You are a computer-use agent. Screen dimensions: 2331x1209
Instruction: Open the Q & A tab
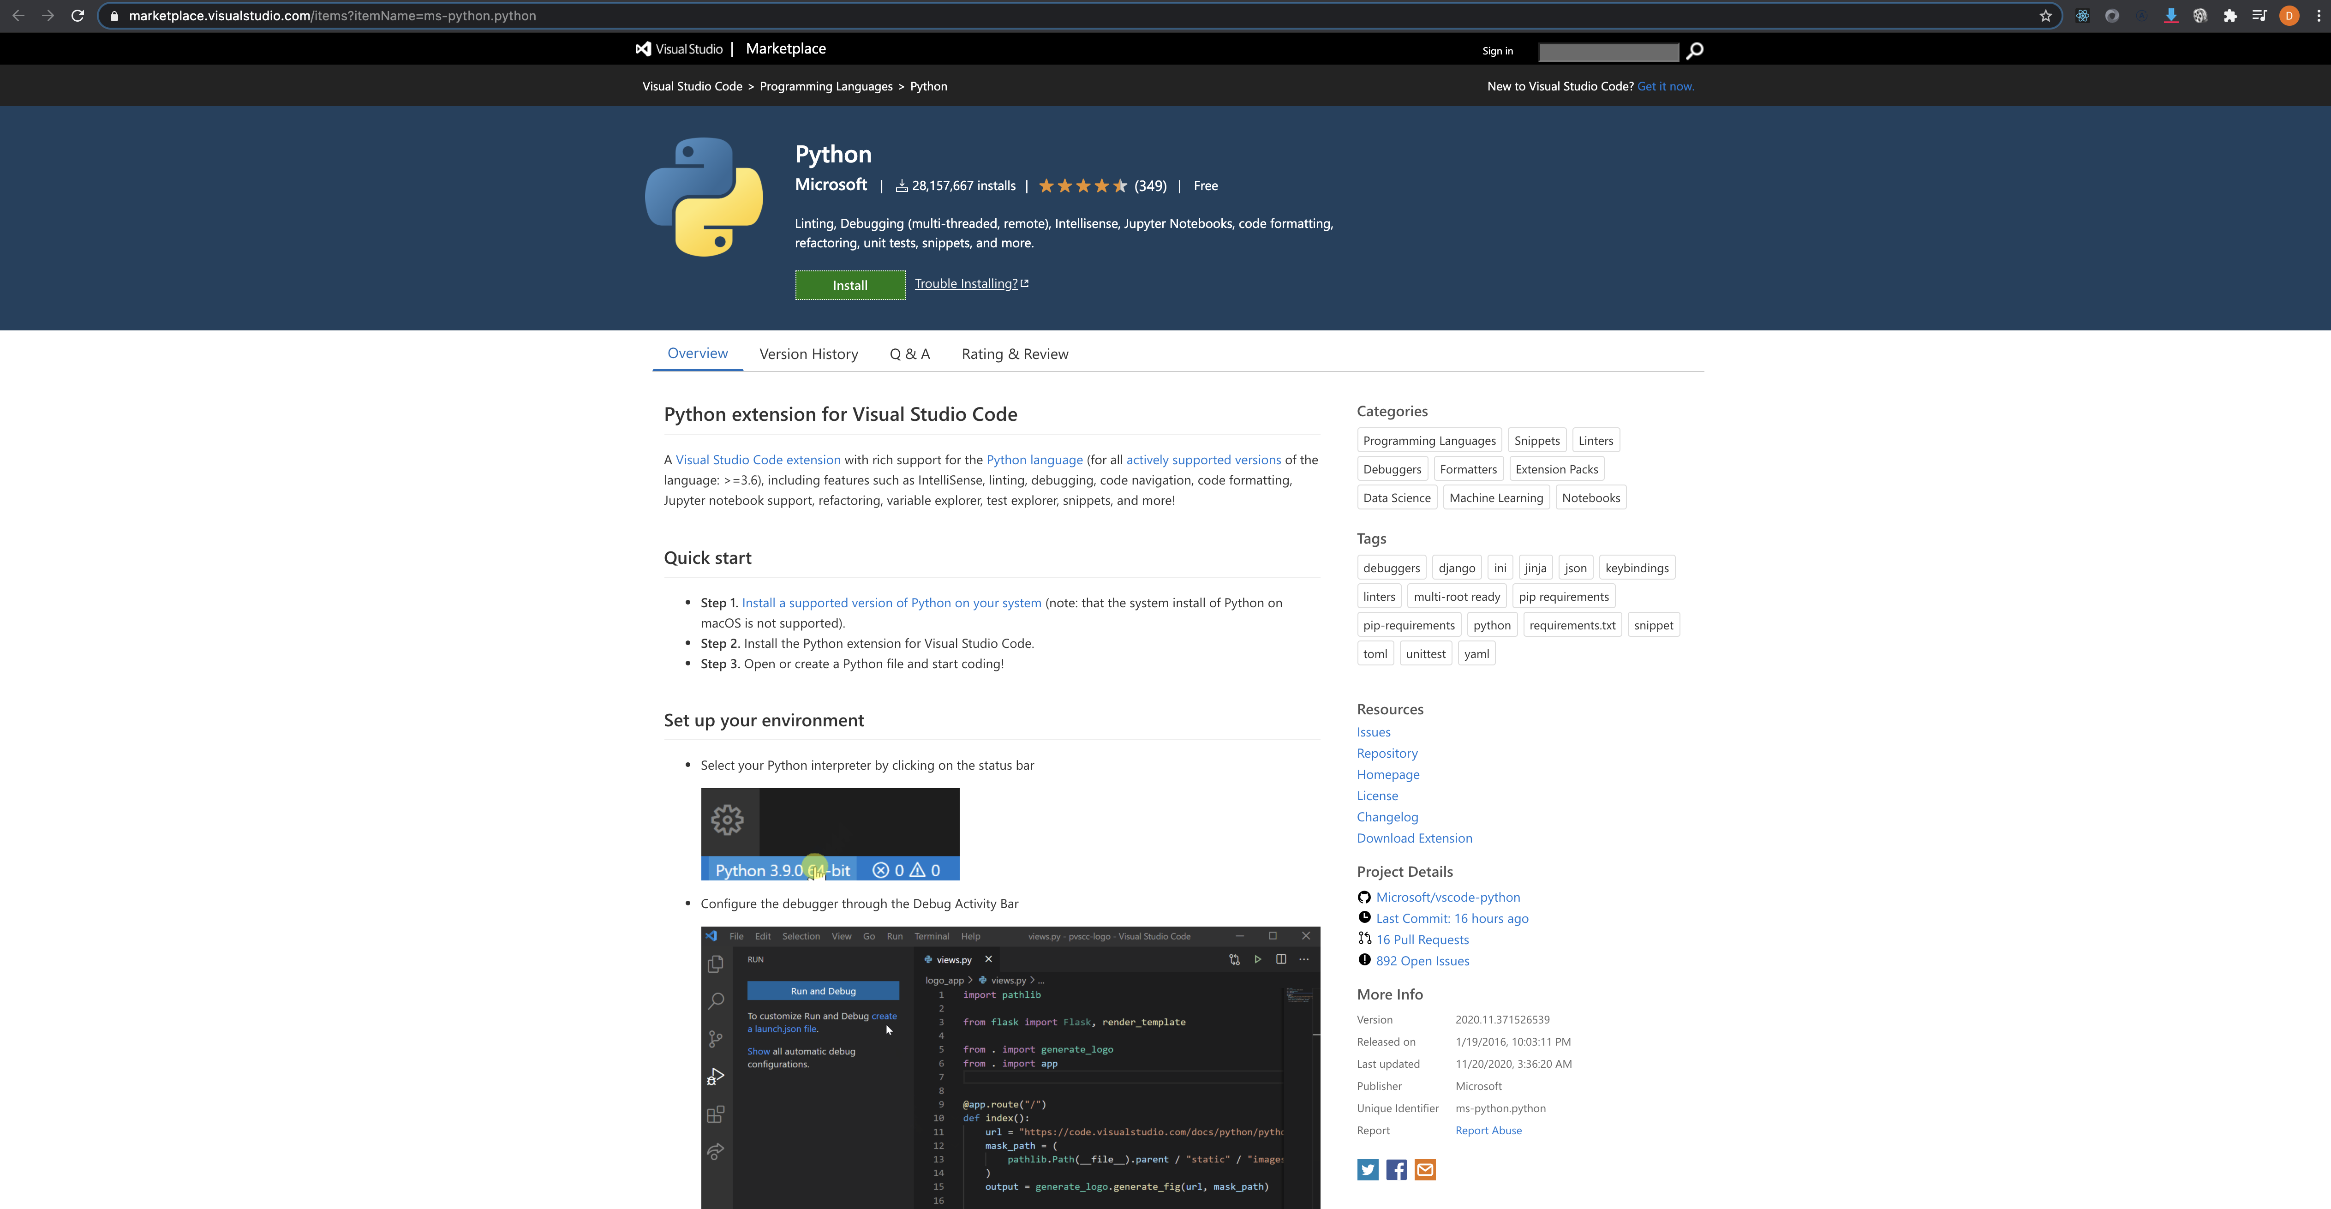point(909,354)
